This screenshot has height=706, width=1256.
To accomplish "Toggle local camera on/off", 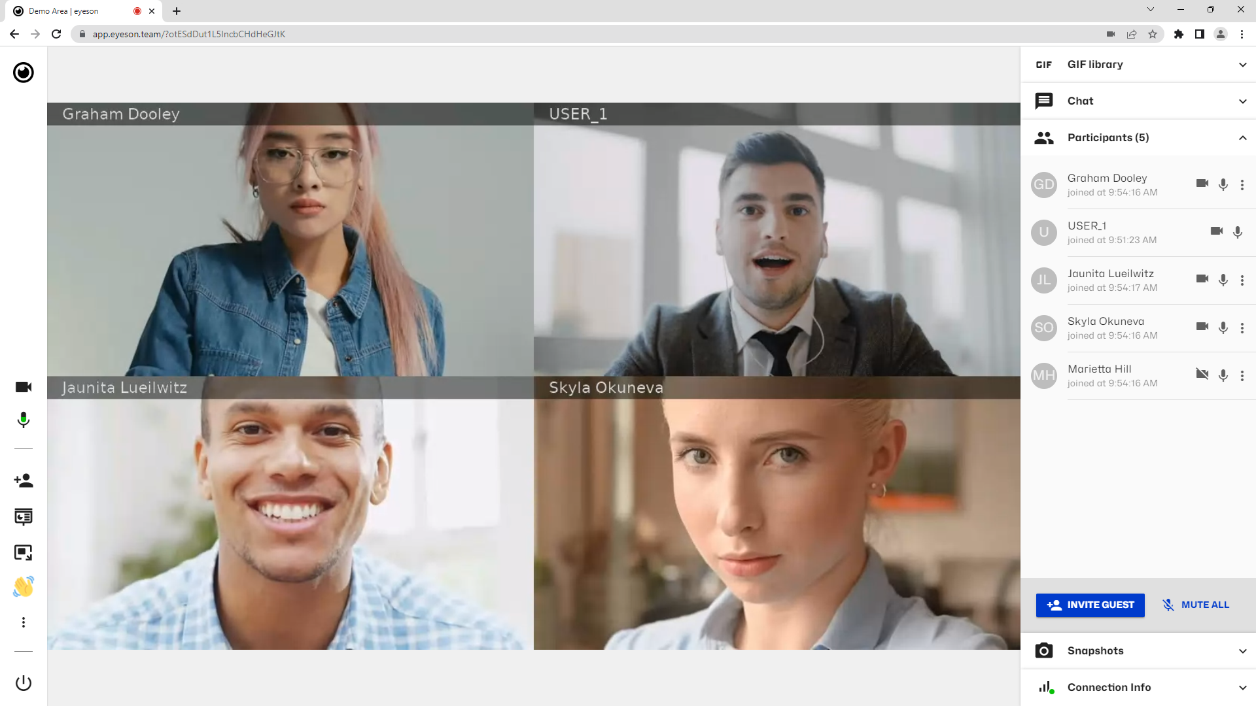I will coord(24,387).
